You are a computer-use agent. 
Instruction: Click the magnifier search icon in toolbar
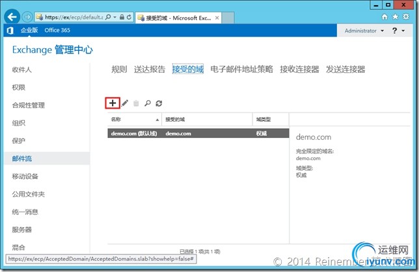click(148, 103)
